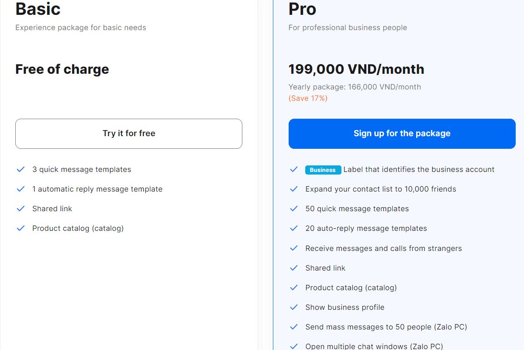Image resolution: width=524 pixels, height=350 pixels.
Task: Select the Basic plan heading
Action: click(38, 9)
